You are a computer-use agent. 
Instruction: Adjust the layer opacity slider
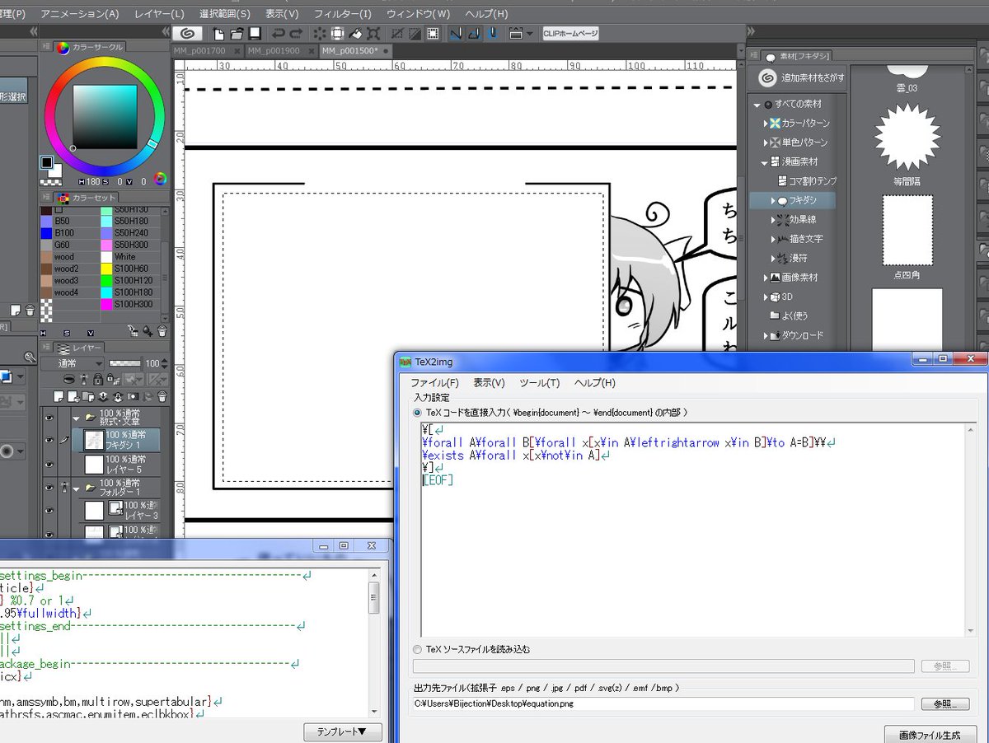coord(124,363)
